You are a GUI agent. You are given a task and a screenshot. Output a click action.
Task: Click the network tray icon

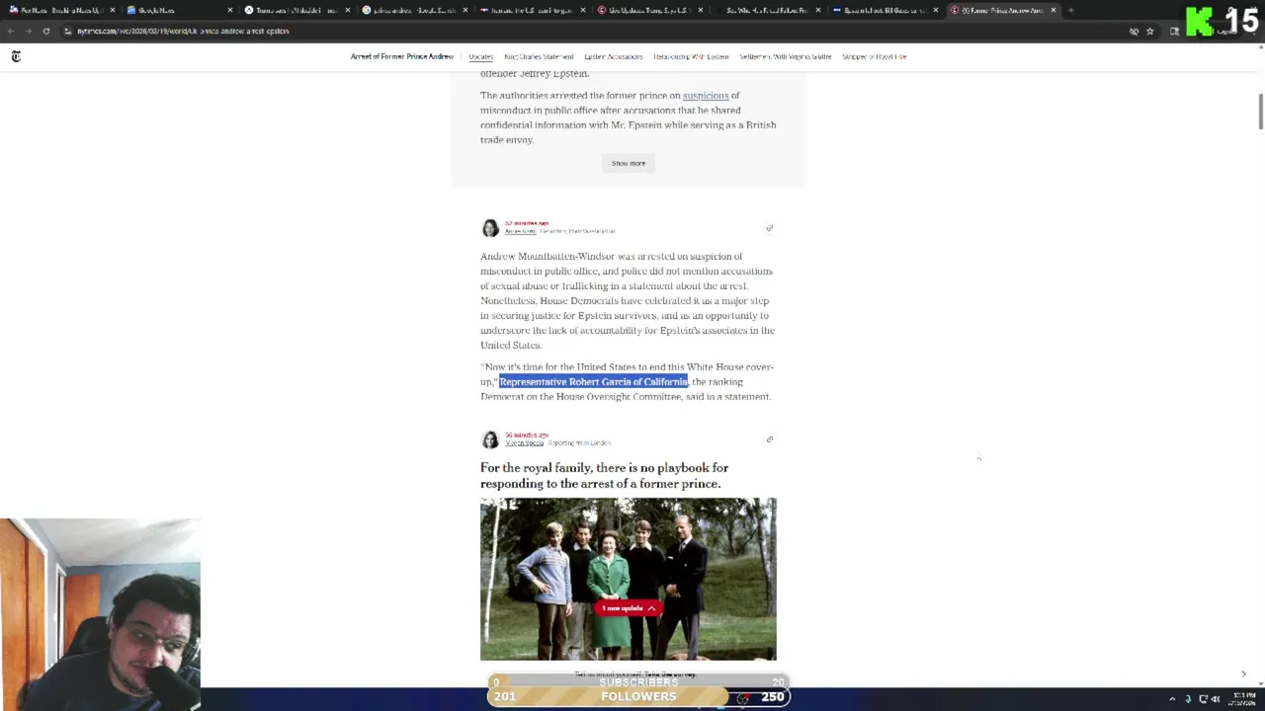tap(1203, 699)
